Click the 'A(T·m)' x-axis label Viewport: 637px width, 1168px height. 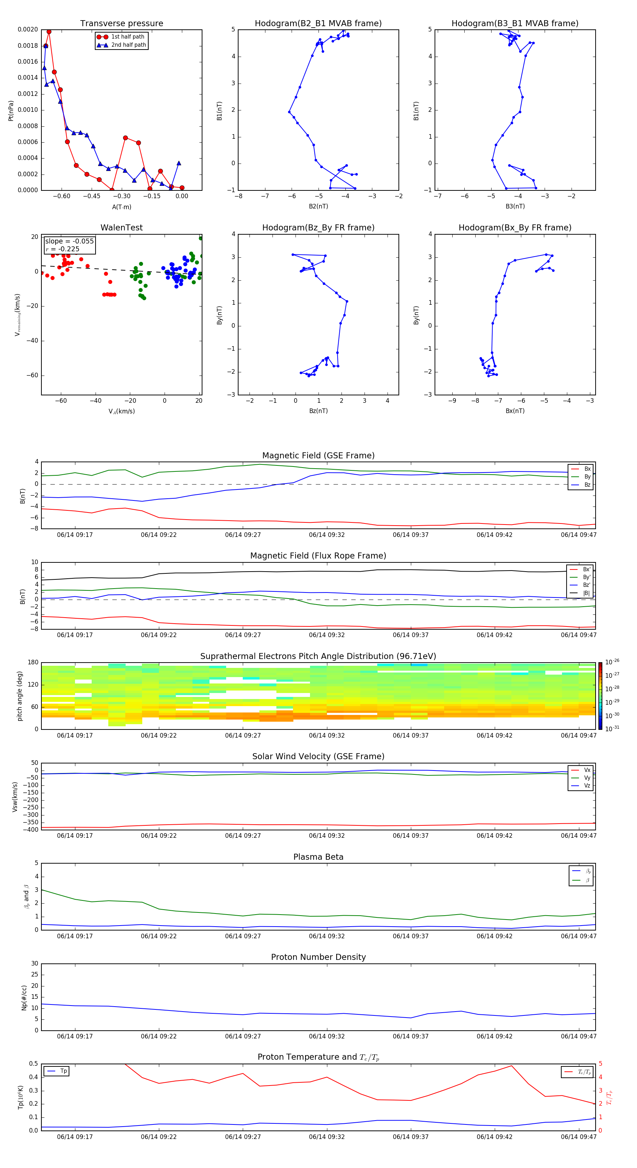(121, 207)
